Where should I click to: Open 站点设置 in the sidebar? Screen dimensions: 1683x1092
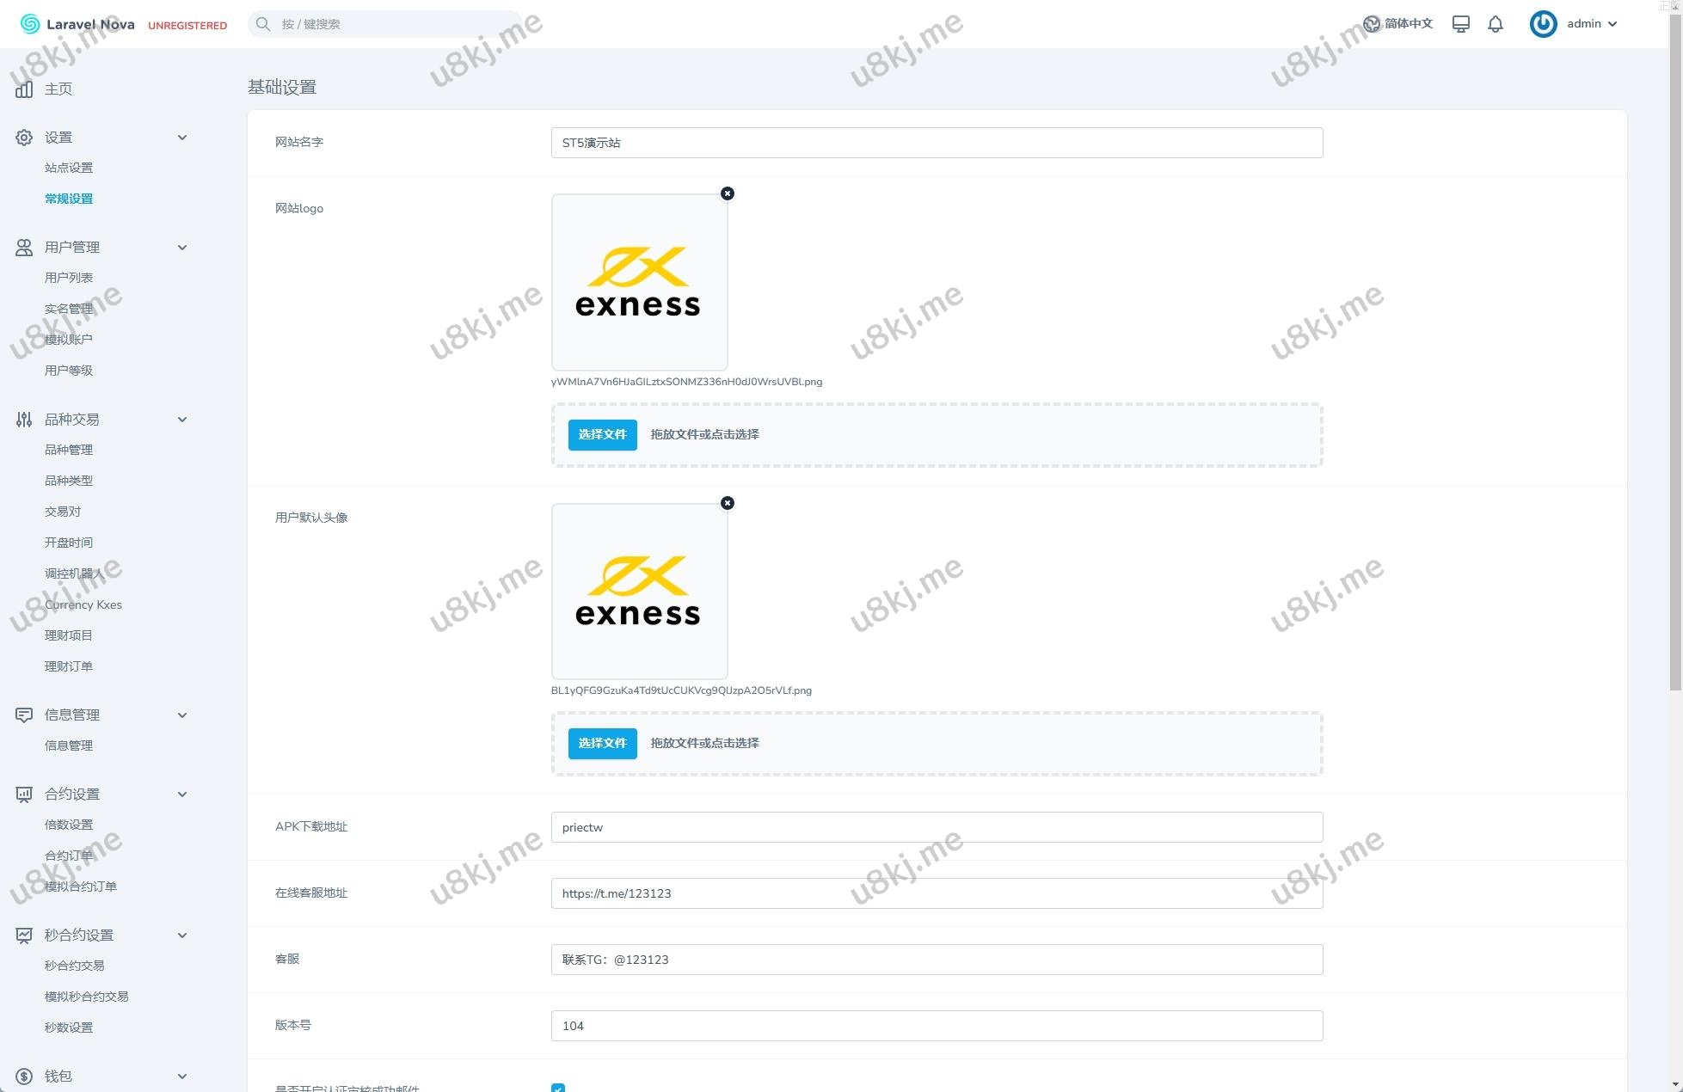point(69,168)
